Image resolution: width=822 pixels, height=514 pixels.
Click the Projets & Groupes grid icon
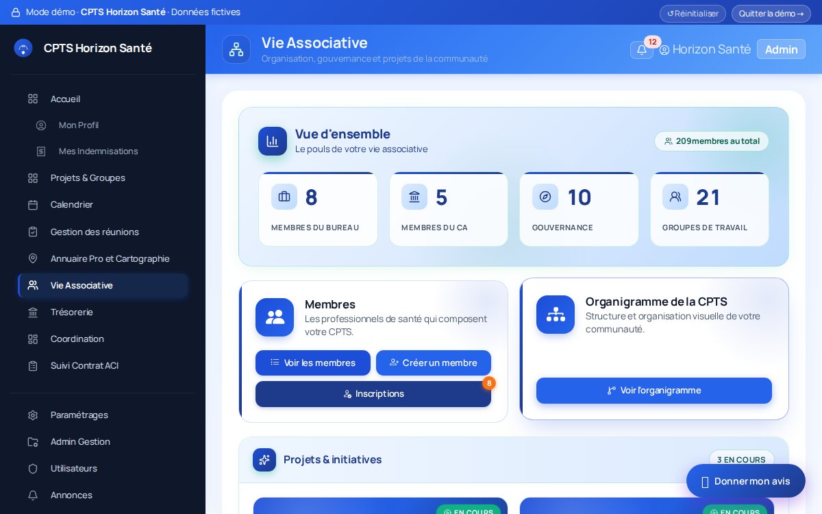tap(33, 178)
